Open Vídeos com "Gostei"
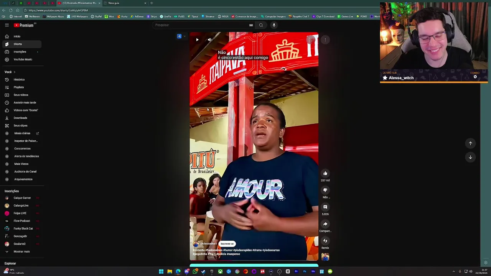This screenshot has width=491, height=276. click(x=21, y=110)
